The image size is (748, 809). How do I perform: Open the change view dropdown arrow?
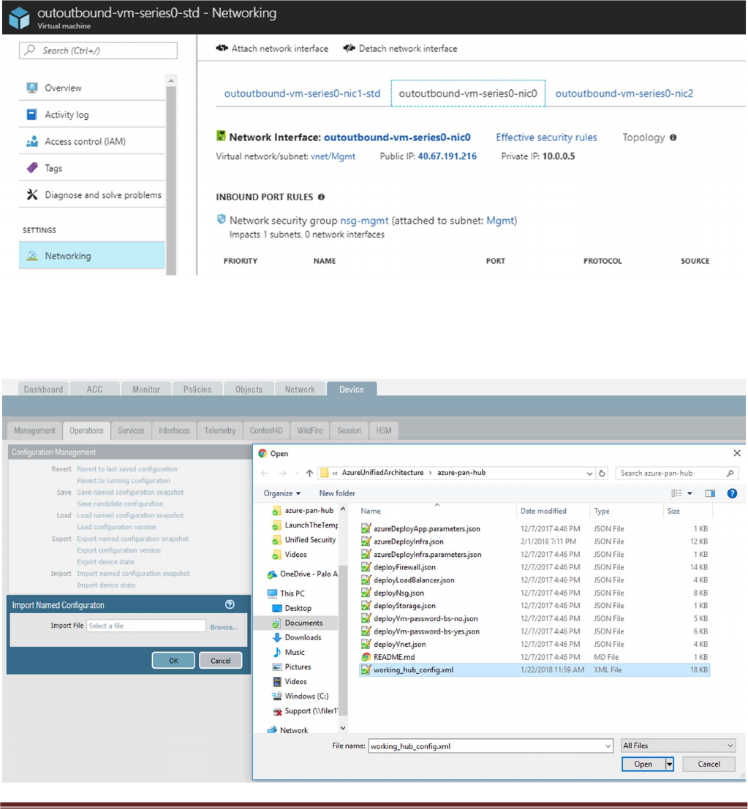(690, 493)
